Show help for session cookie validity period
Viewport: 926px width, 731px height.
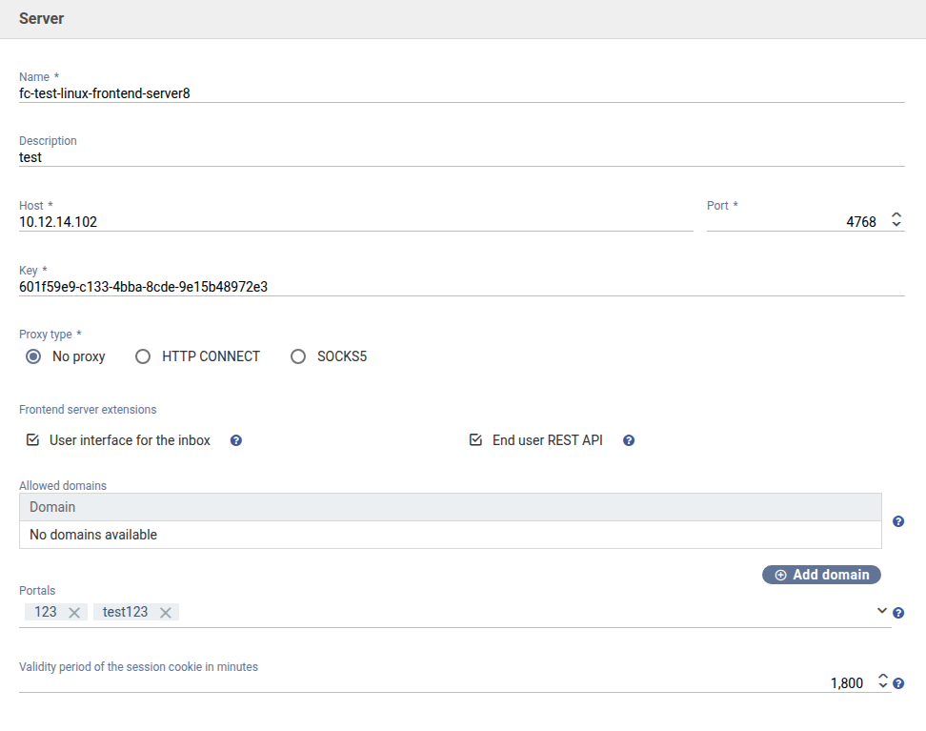(x=898, y=683)
